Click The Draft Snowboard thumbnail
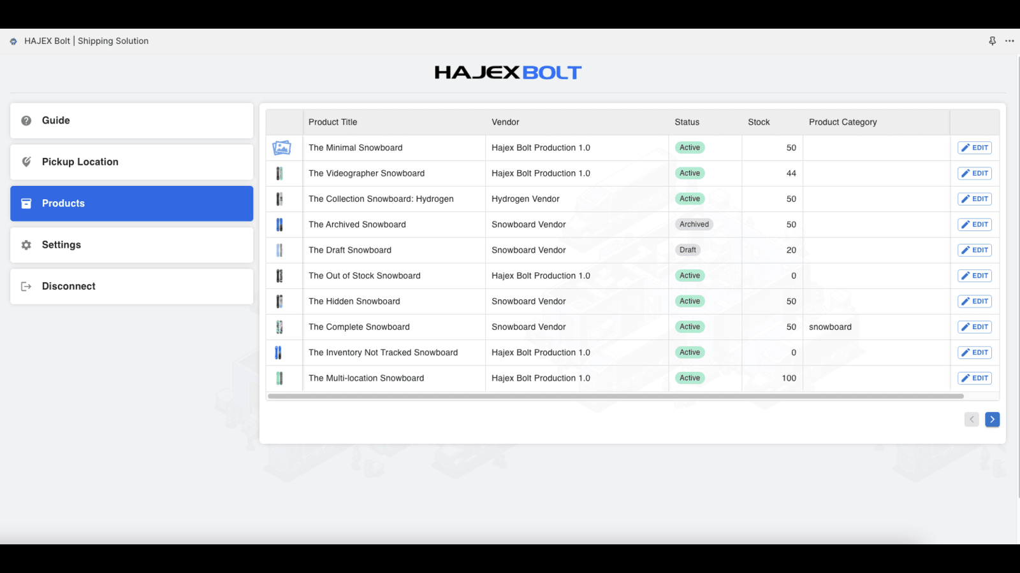 pos(279,250)
